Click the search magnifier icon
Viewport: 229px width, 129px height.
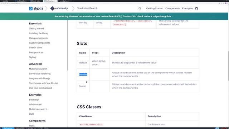point(140,9)
